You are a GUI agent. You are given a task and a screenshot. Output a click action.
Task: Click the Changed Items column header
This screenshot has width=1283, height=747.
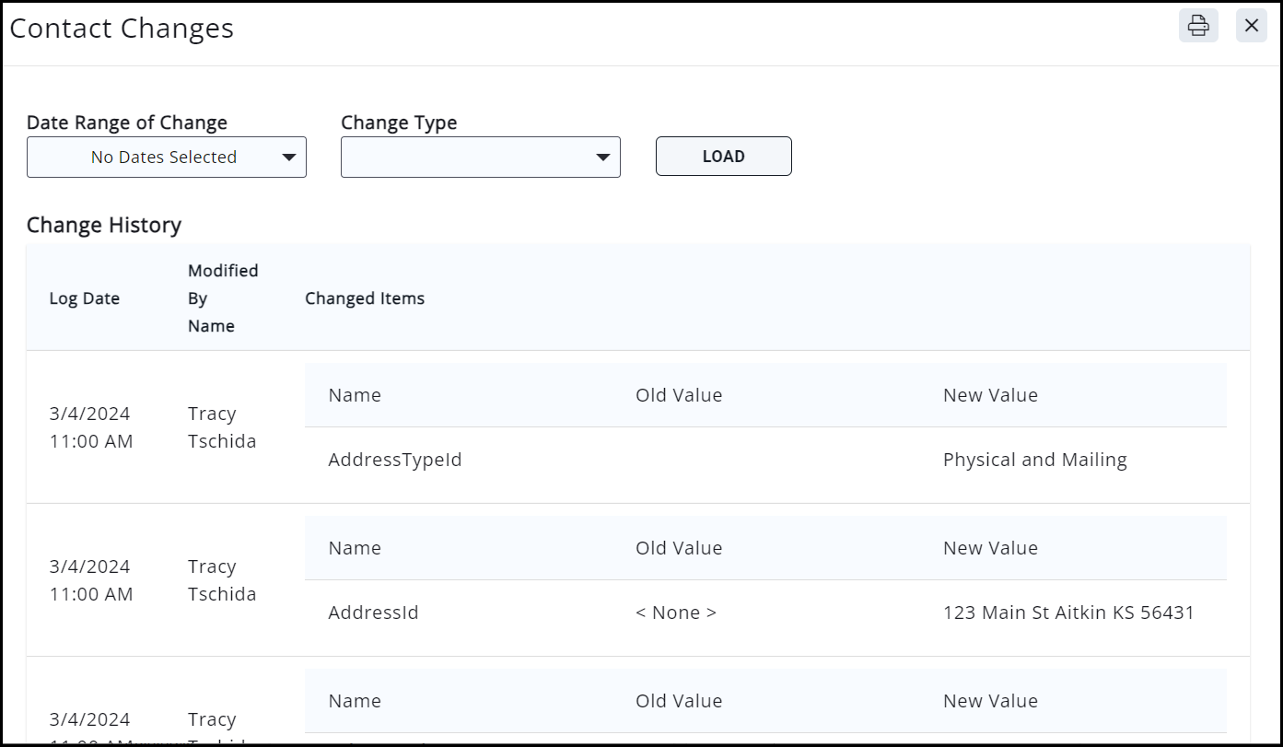tap(365, 298)
